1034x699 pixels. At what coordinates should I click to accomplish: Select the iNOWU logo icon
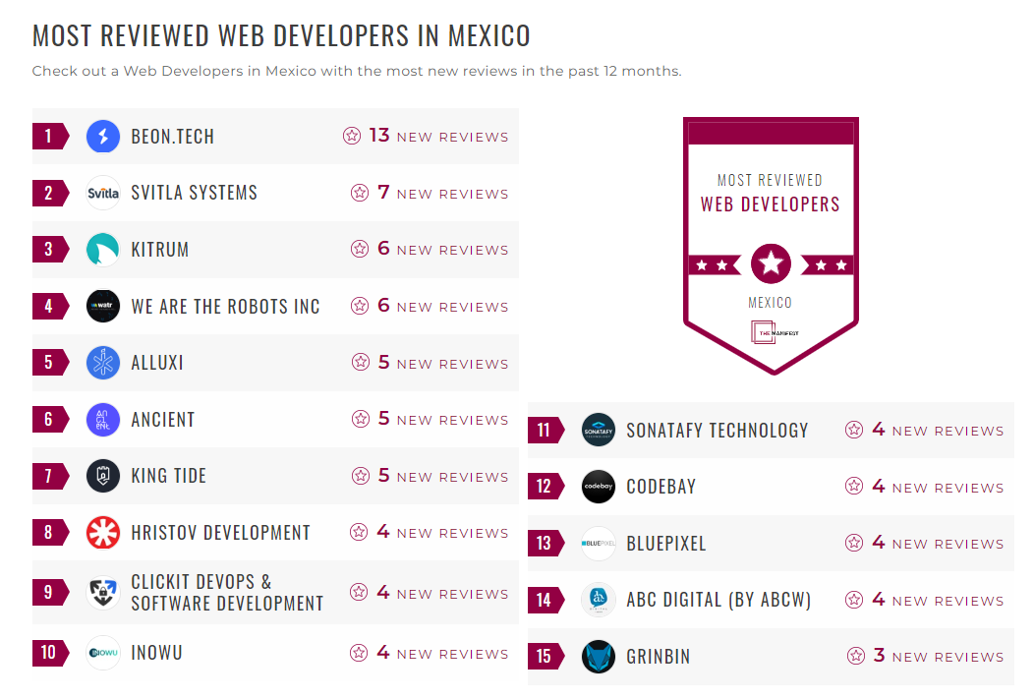[103, 652]
